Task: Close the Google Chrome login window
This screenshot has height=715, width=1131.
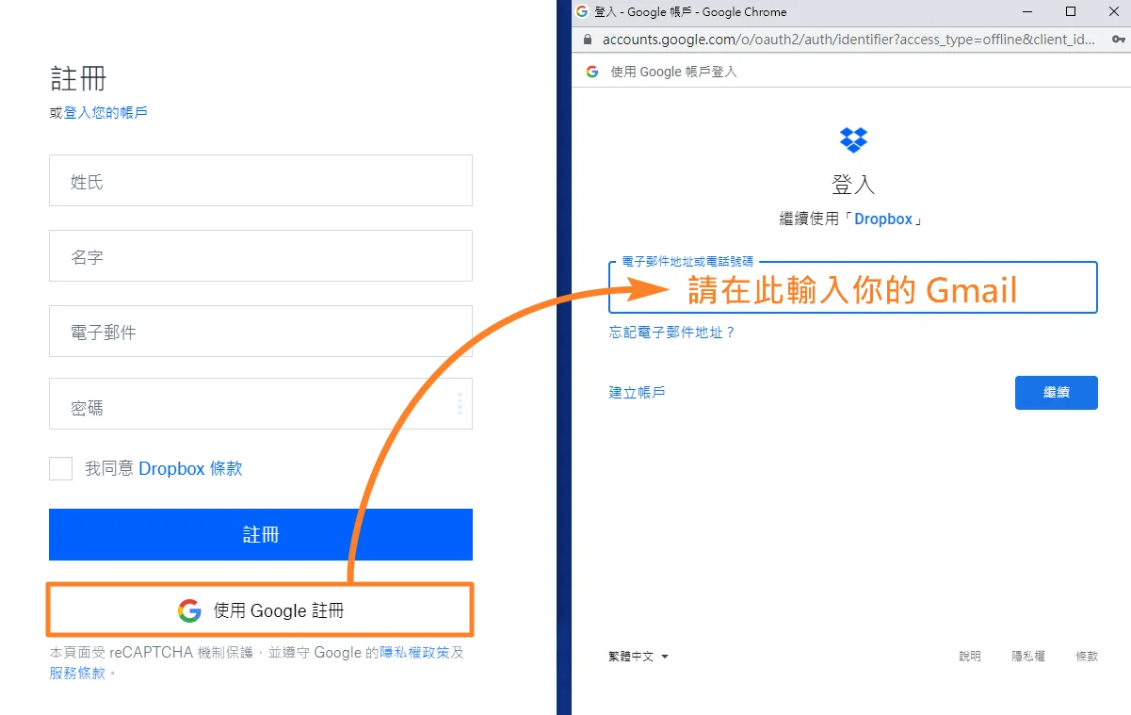Action: coord(1112,12)
